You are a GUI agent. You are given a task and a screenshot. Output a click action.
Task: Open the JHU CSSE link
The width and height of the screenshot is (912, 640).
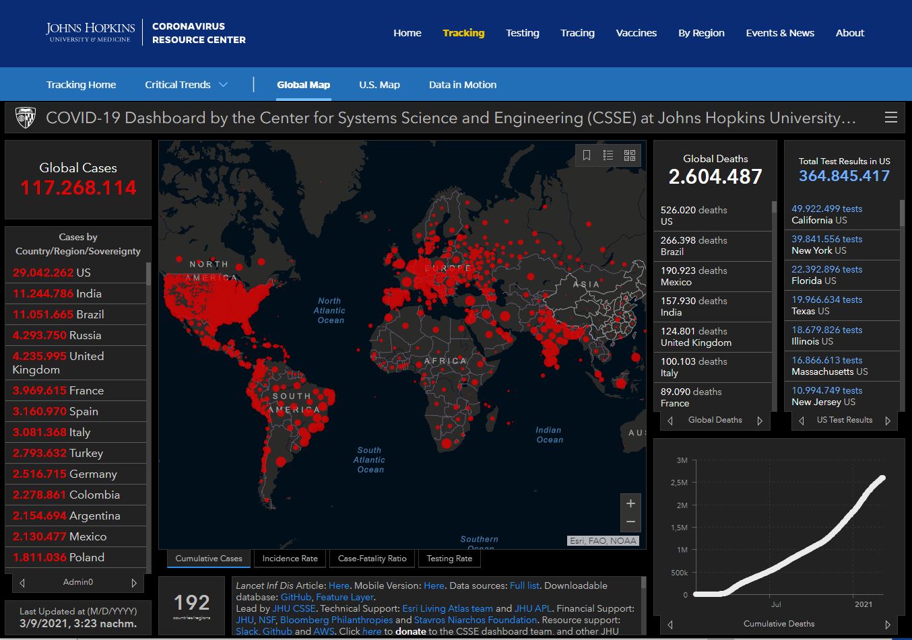[x=294, y=608]
